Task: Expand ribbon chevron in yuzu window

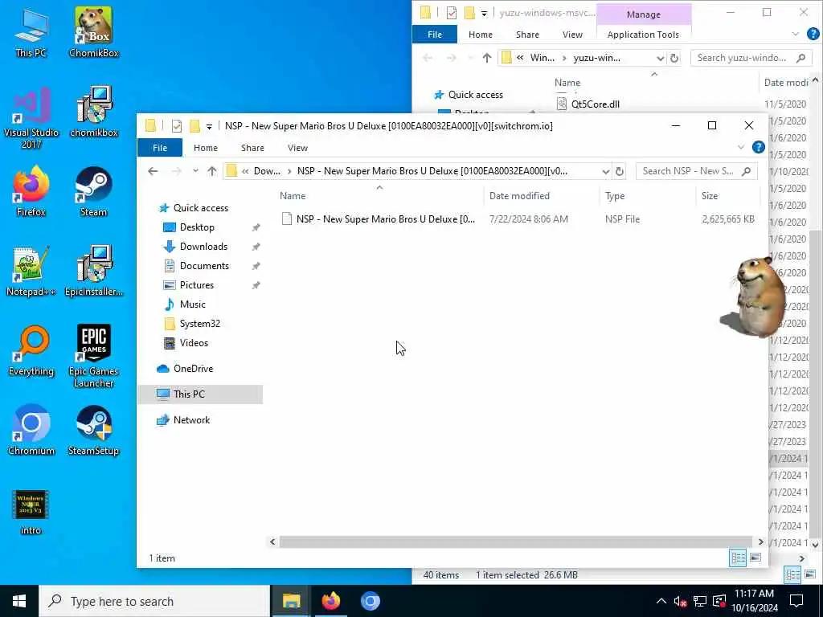Action: point(795,34)
